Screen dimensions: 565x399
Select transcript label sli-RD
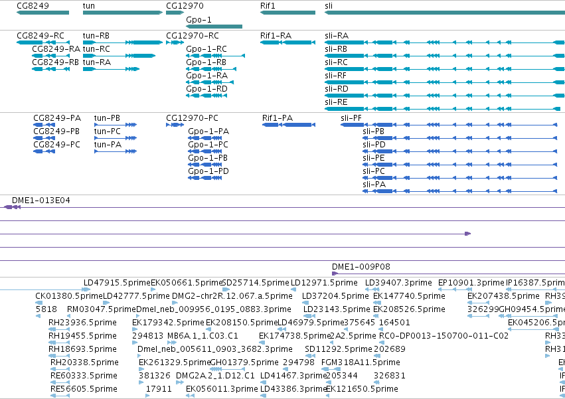337,89
